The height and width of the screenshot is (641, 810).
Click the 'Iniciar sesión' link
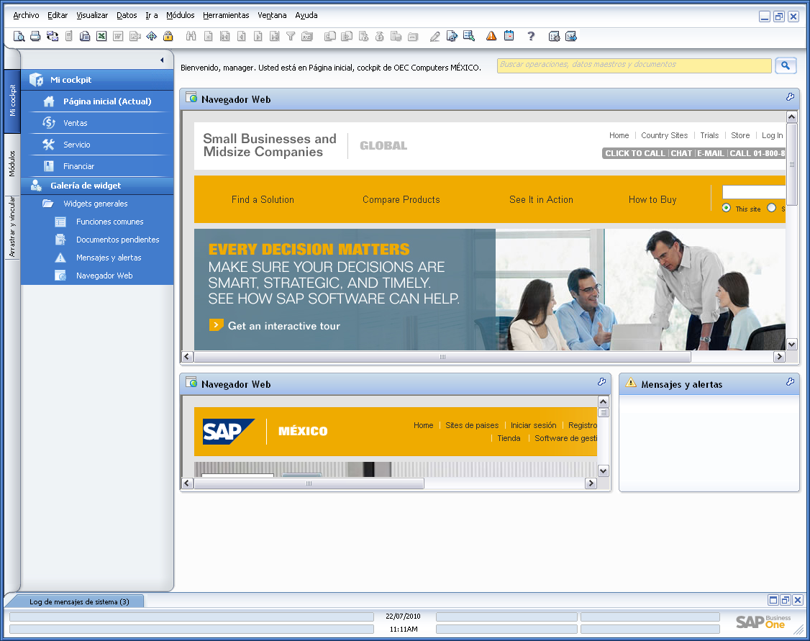(533, 425)
